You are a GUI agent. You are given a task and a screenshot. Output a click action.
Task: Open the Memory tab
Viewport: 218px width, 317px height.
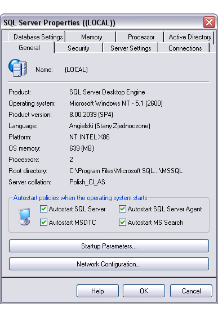[x=91, y=37]
